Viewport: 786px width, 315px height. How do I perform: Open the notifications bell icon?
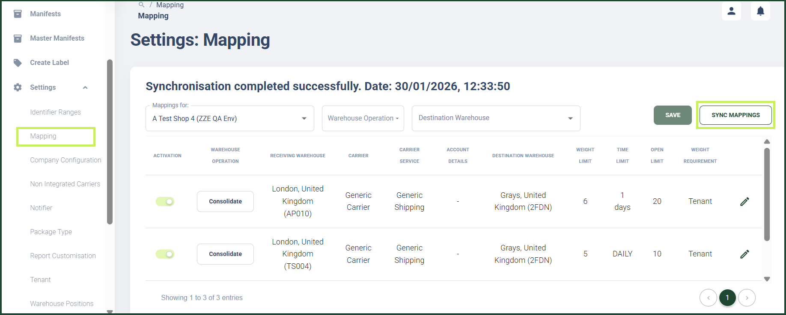click(760, 11)
